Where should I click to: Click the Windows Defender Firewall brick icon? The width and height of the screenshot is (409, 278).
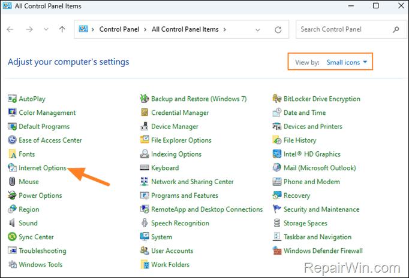pyautogui.click(x=277, y=250)
